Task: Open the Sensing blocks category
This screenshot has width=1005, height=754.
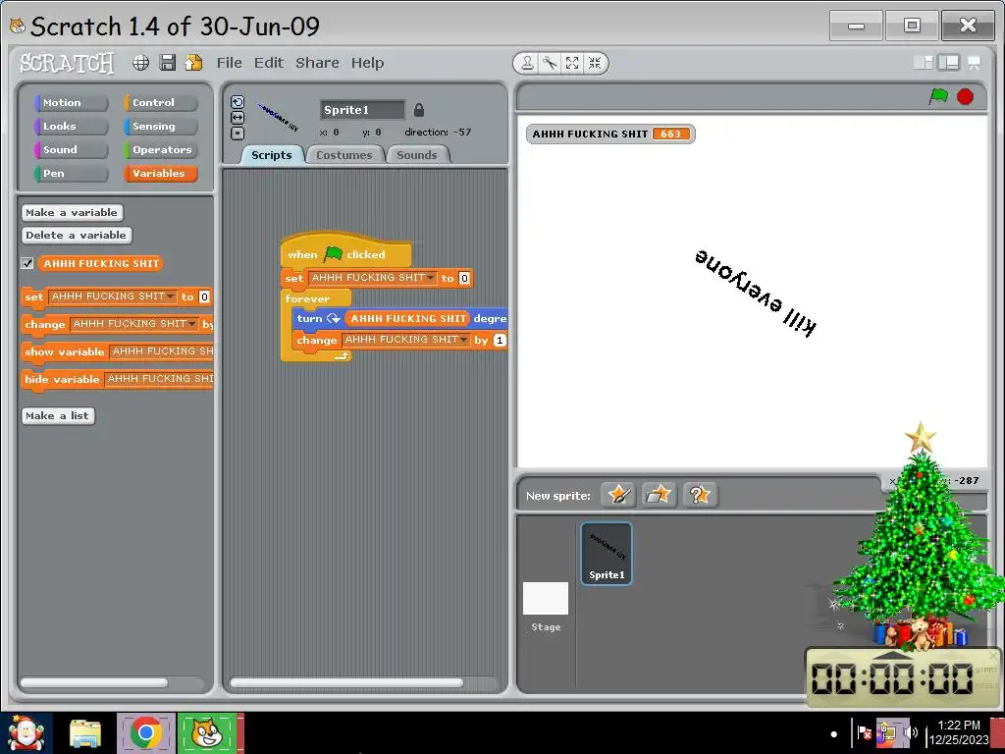Action: (160, 127)
